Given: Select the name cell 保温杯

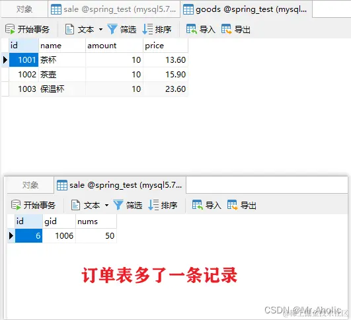Looking at the screenshot, I should (x=62, y=89).
